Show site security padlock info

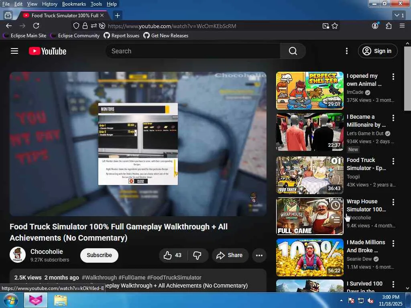pyautogui.click(x=85, y=26)
